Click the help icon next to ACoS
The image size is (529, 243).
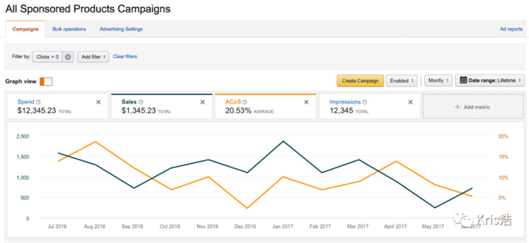(245, 102)
